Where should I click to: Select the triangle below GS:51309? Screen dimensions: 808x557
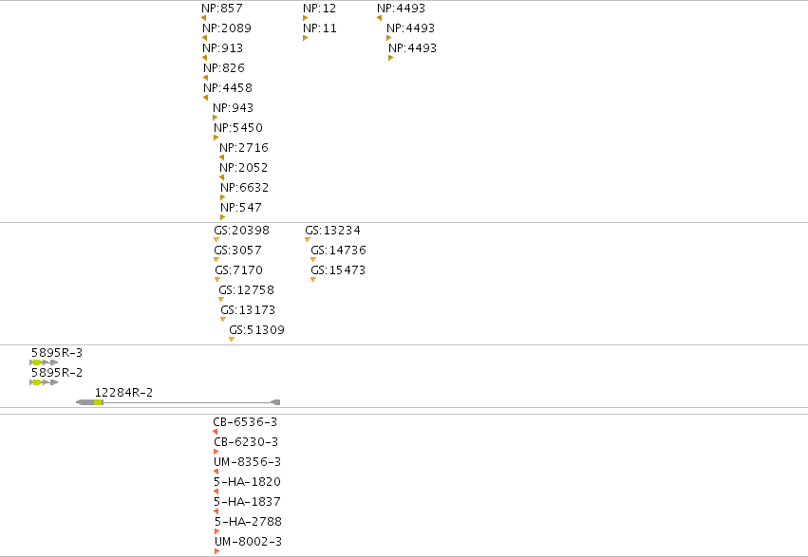(x=232, y=340)
